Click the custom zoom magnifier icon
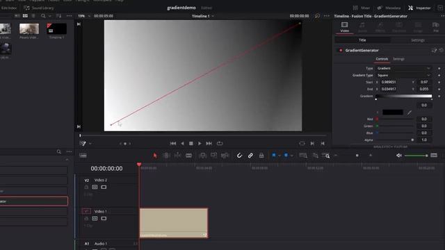The width and height of the screenshot is (445, 250). coord(326,156)
